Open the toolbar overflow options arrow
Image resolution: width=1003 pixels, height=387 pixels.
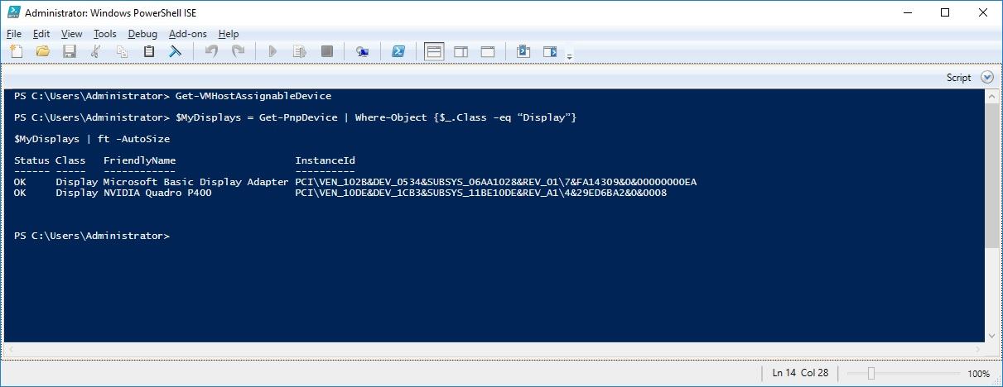coord(570,55)
